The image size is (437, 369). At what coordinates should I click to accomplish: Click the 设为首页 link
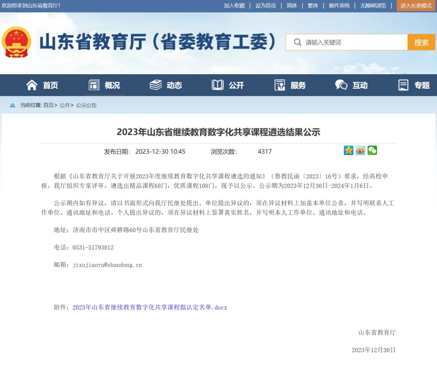(266, 6)
